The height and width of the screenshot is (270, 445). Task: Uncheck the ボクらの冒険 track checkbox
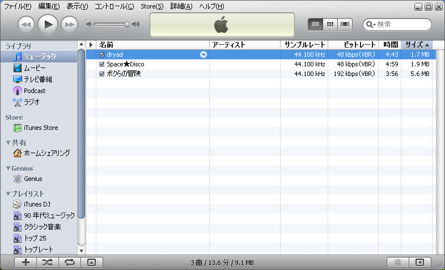(102, 74)
